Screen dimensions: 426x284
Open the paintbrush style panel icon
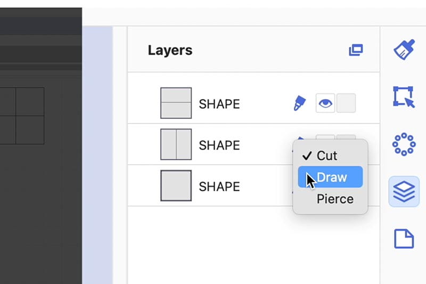[404, 50]
